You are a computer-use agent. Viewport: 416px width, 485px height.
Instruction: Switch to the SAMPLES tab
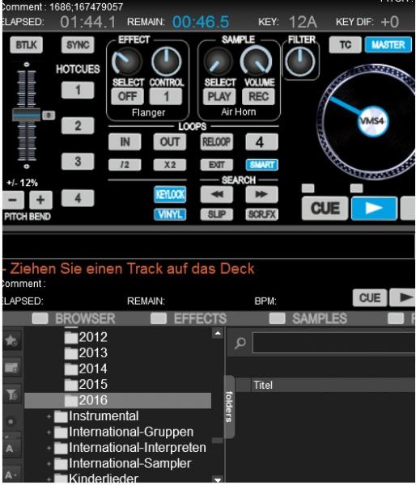pyautogui.click(x=308, y=318)
